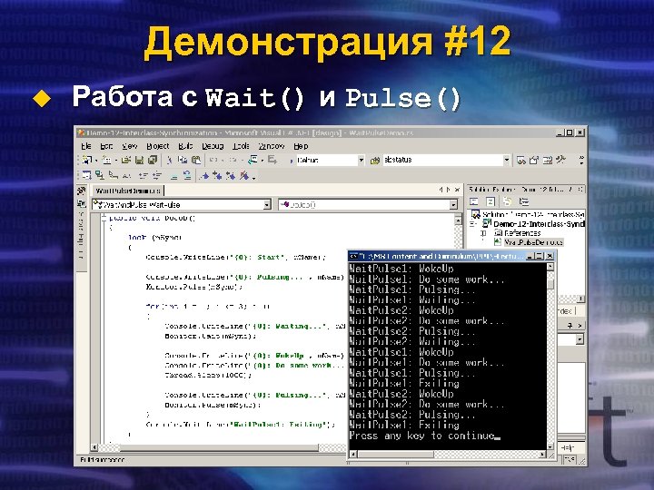Open the class list dropdown in editor
This screenshot has height=490, width=654.
coord(267,205)
